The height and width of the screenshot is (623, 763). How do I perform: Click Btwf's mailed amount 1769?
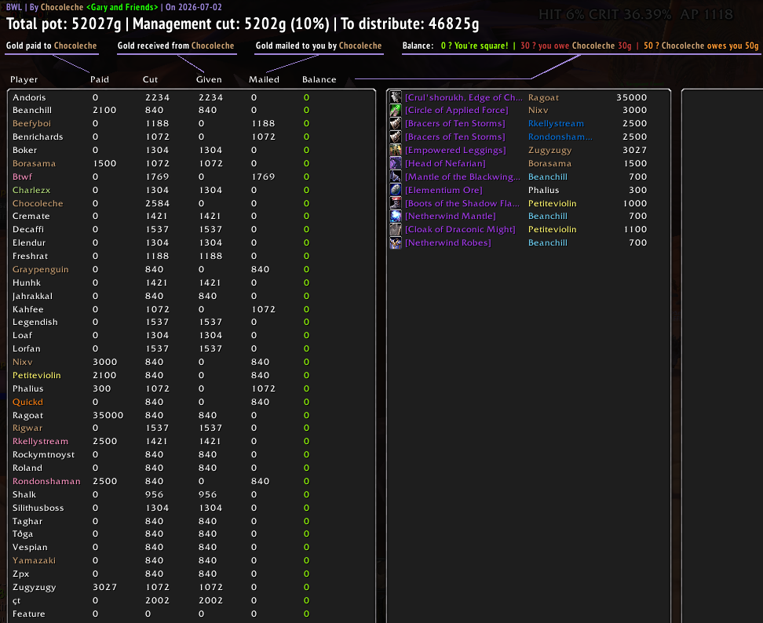pyautogui.click(x=263, y=177)
